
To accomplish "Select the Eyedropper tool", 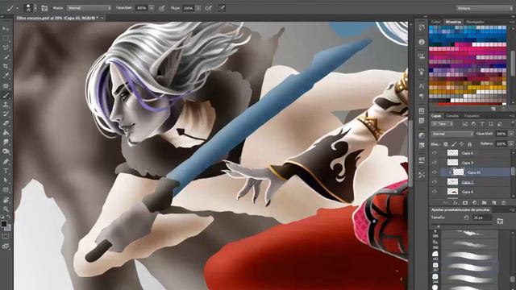I will pos(6,76).
